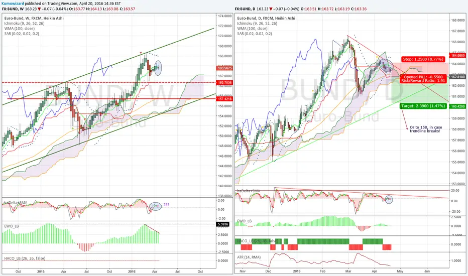
Task: Select blue ellipse around weekly candles
Action: [x=158, y=67]
